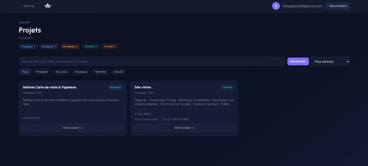Click the Prospect 1 status counter badge
368x166 pixels.
pos(28,47)
